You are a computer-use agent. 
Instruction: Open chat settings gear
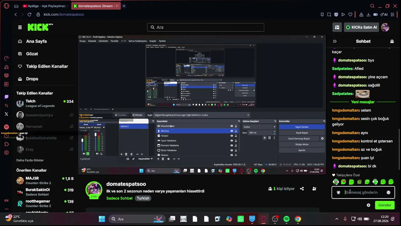(368, 205)
